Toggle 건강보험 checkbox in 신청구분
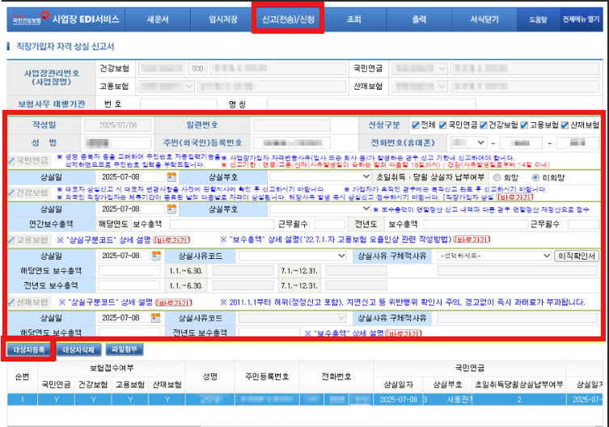 click(483, 125)
